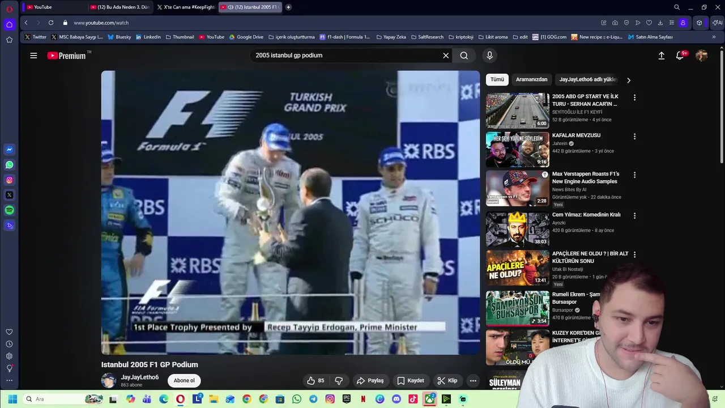The image size is (725, 408).
Task: Open Cem Yılmaz: Komedinin Kralı title
Action: click(x=586, y=215)
